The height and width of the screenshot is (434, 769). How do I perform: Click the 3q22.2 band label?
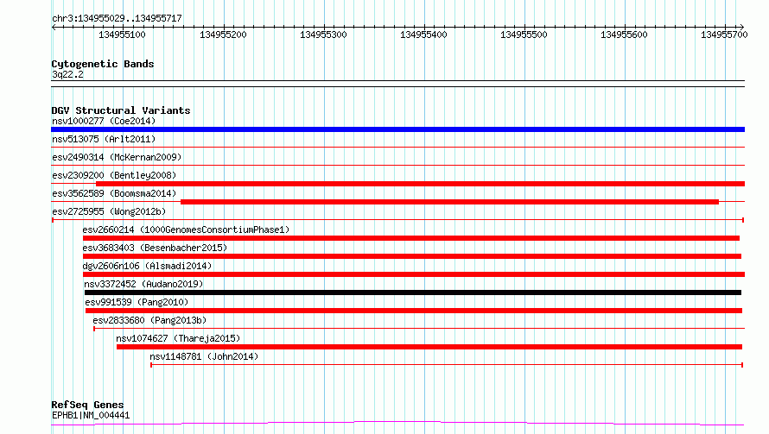(x=67, y=74)
